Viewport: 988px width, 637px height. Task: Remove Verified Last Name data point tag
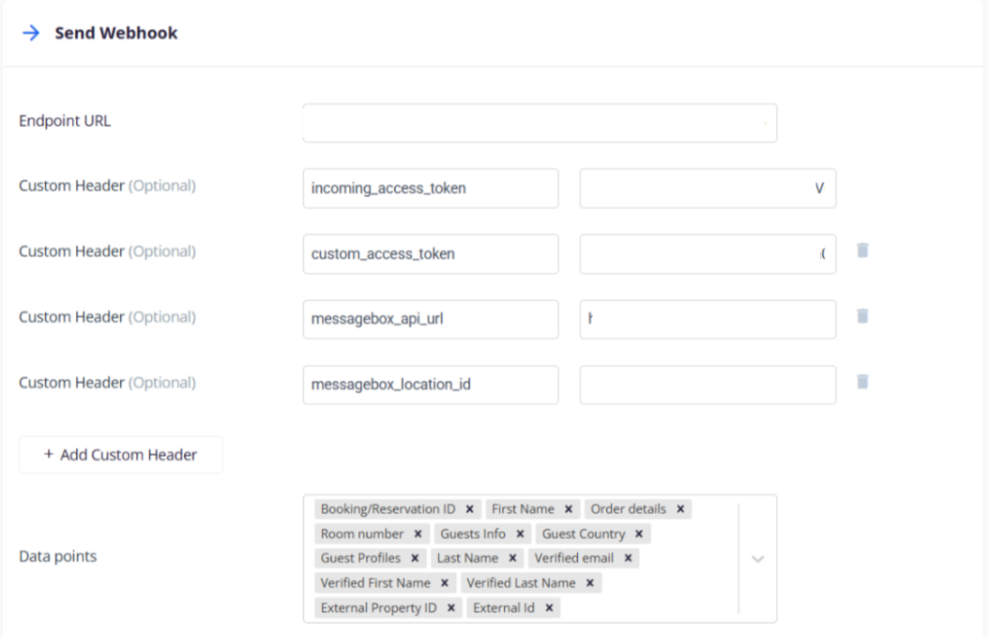click(590, 583)
